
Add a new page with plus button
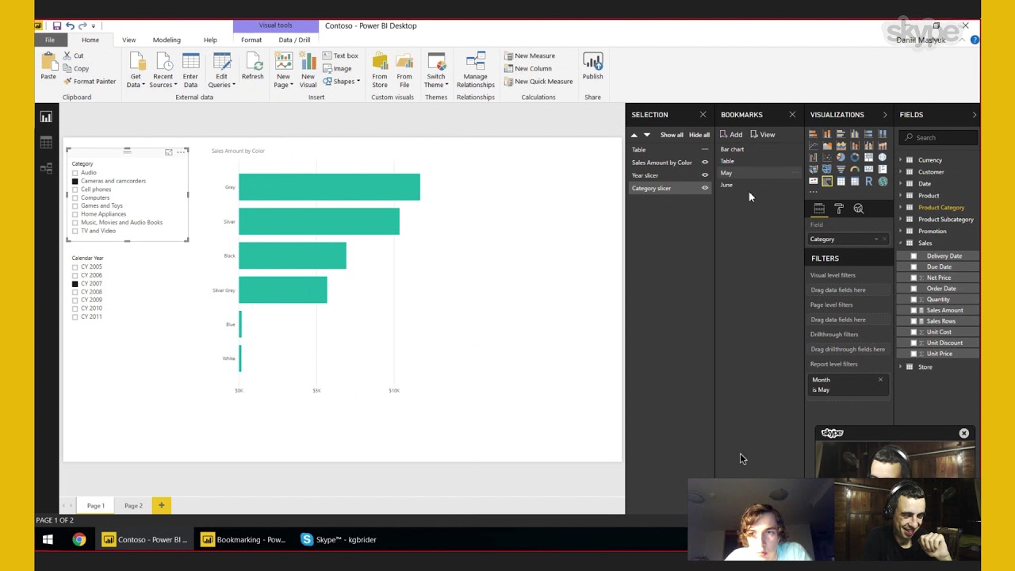click(x=161, y=505)
